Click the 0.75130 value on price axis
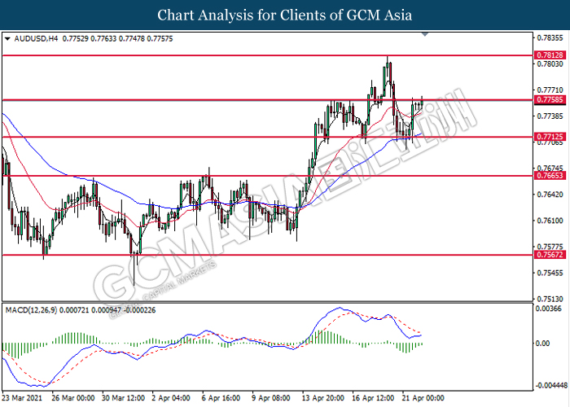This screenshot has width=570, height=407. click(x=550, y=299)
